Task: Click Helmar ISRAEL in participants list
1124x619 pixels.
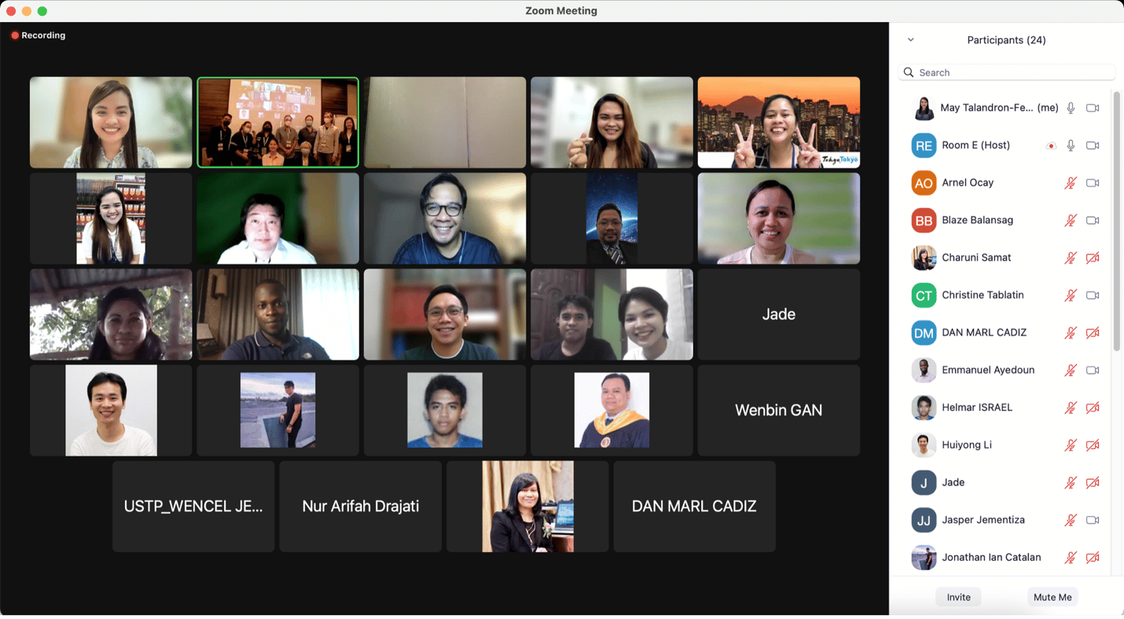Action: tap(977, 408)
